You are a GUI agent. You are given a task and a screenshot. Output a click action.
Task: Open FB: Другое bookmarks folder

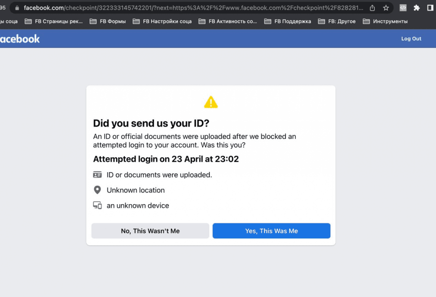[337, 21]
